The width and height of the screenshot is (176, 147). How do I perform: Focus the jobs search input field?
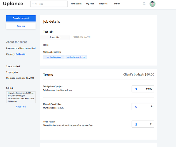point(49,4)
